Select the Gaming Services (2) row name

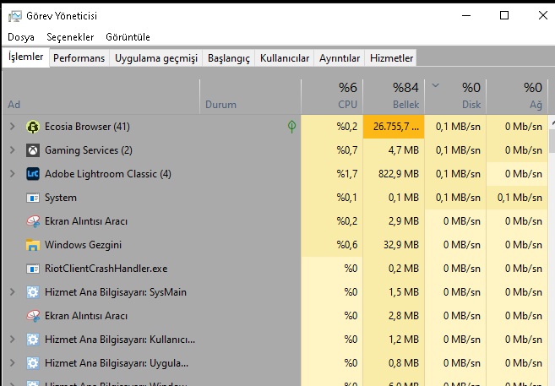(89, 150)
